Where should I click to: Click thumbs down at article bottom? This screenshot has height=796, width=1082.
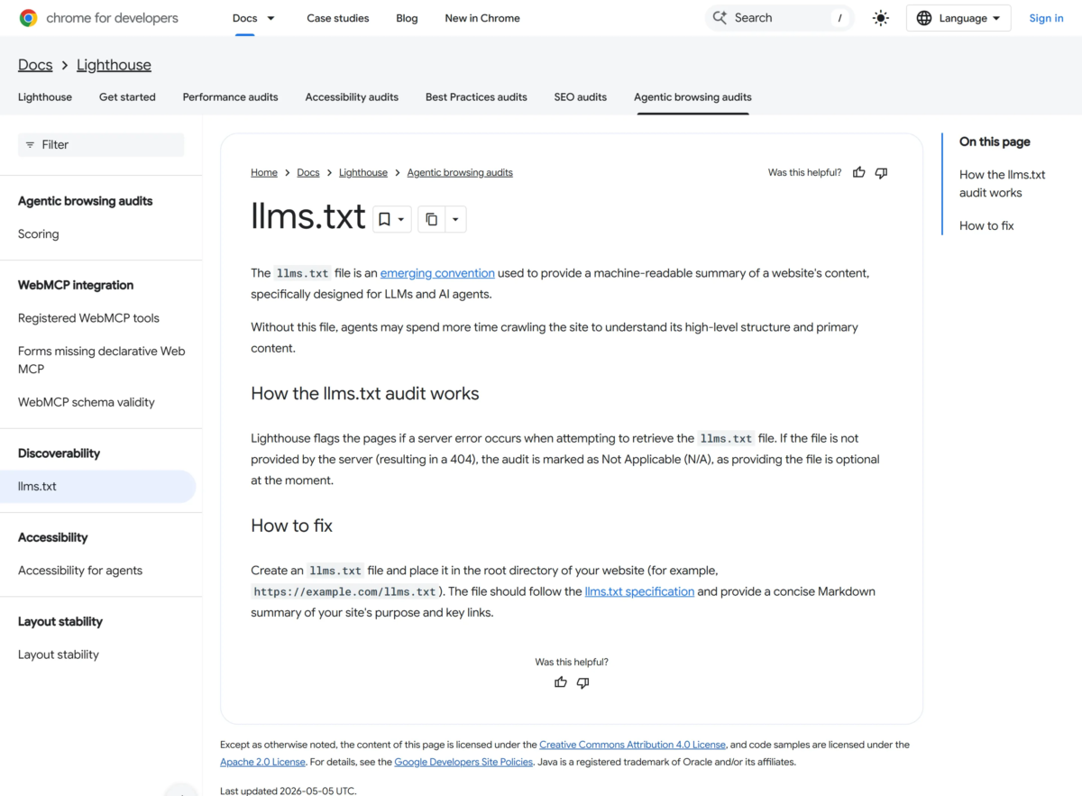coord(582,682)
